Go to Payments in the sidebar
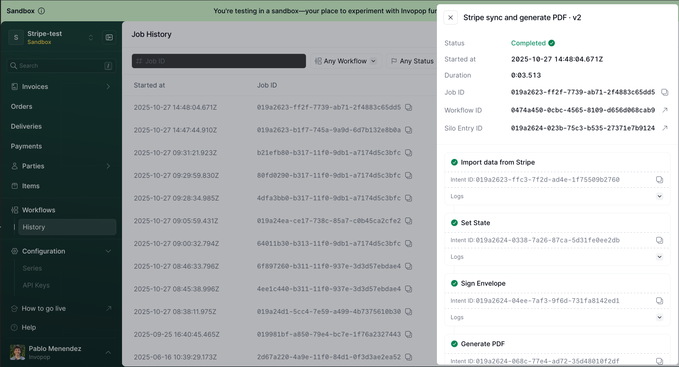 click(x=26, y=146)
